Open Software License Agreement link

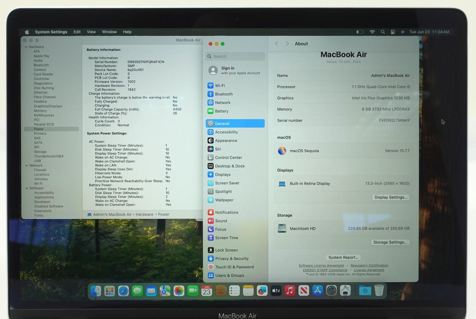(x=321, y=265)
